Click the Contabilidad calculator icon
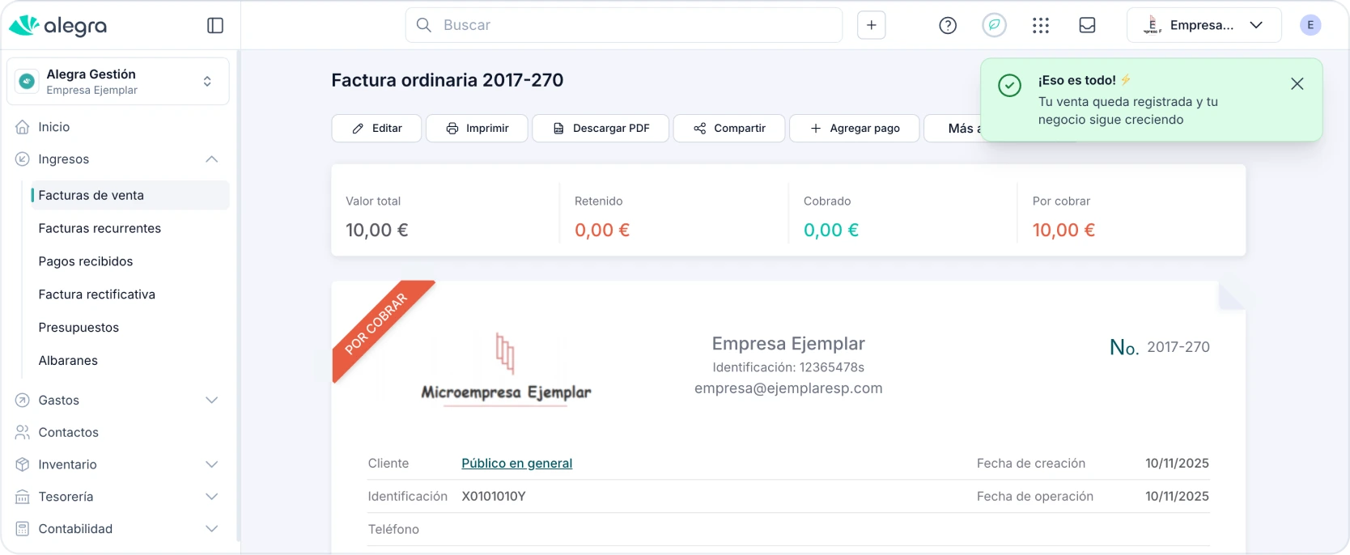Viewport: 1350px width, 555px height. pos(23,529)
